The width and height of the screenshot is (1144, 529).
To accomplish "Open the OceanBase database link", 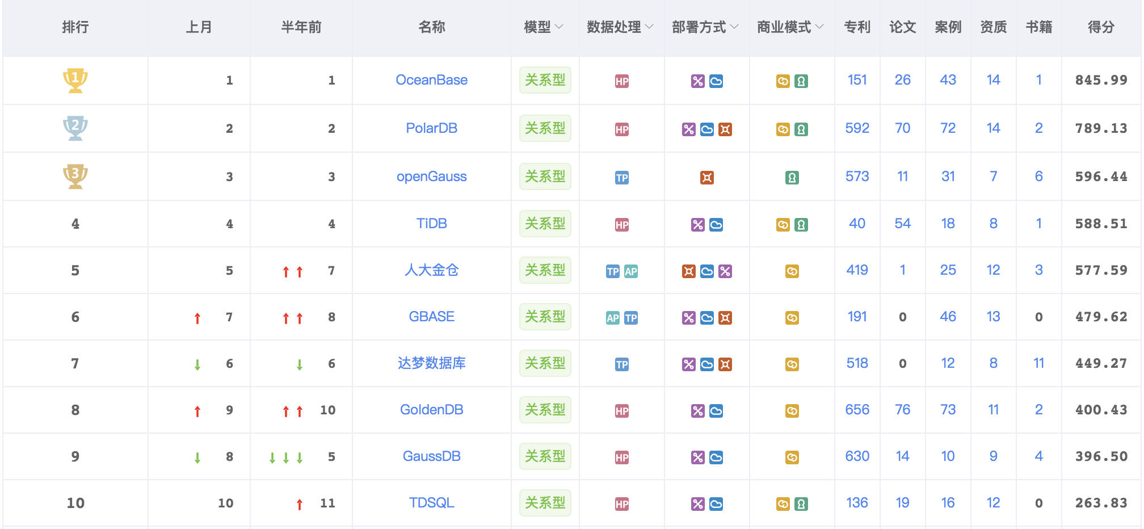I will [x=432, y=80].
